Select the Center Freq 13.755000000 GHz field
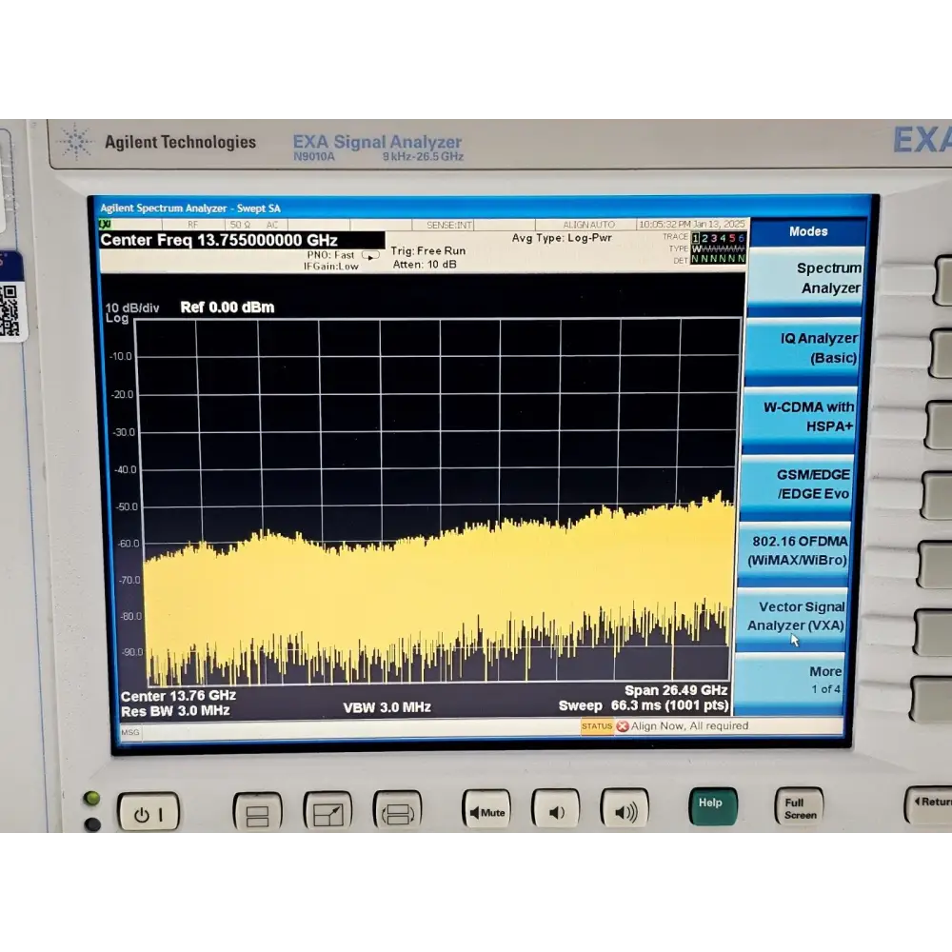 coord(242,240)
